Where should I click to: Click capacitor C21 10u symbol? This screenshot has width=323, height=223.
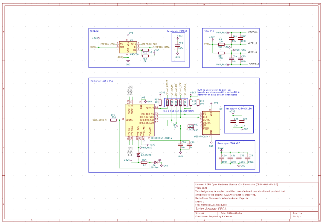232,39
